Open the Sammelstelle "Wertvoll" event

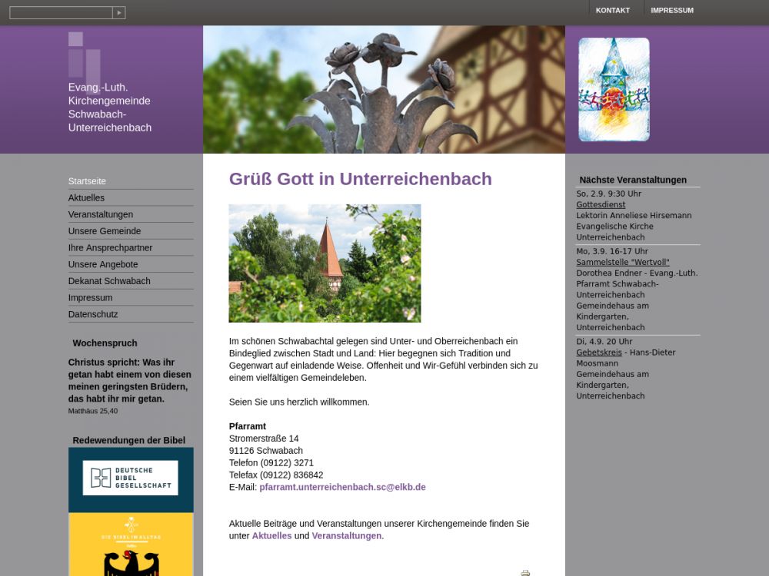tap(622, 262)
